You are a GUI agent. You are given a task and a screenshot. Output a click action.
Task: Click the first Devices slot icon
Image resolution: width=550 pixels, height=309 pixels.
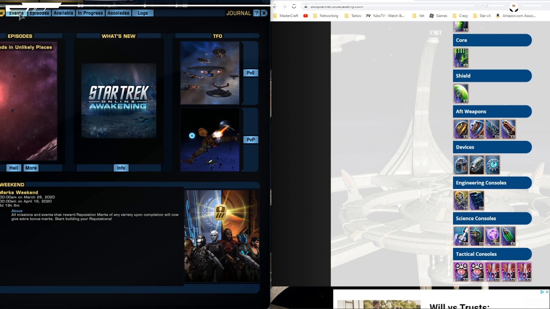(461, 165)
